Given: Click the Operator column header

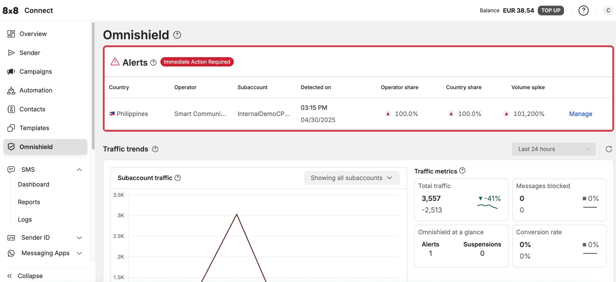Looking at the screenshot, I should pyautogui.click(x=185, y=87).
